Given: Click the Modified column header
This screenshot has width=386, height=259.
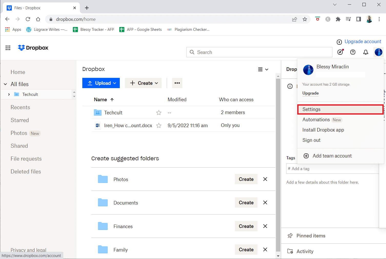Looking at the screenshot, I should (177, 100).
